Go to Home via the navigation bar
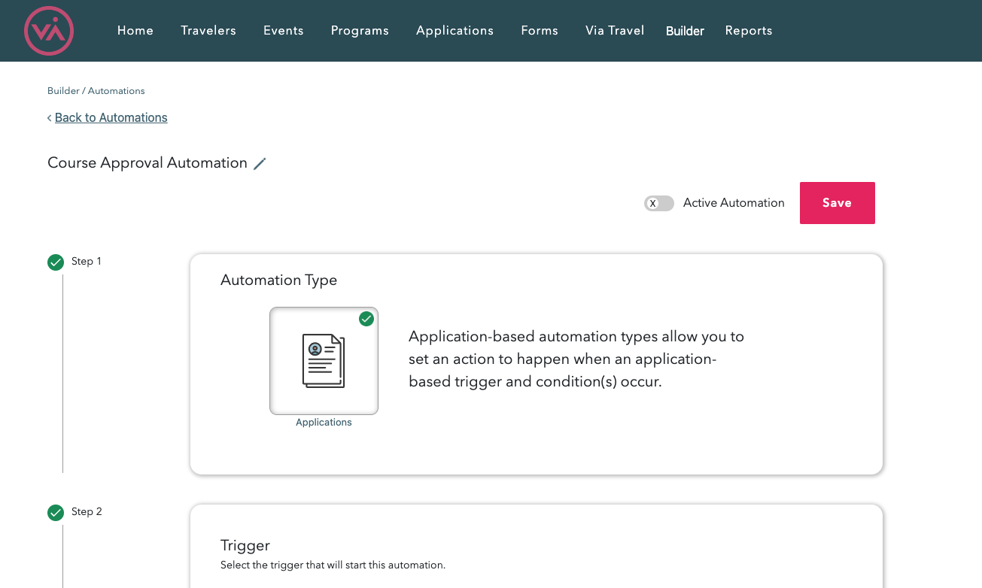 tap(135, 30)
